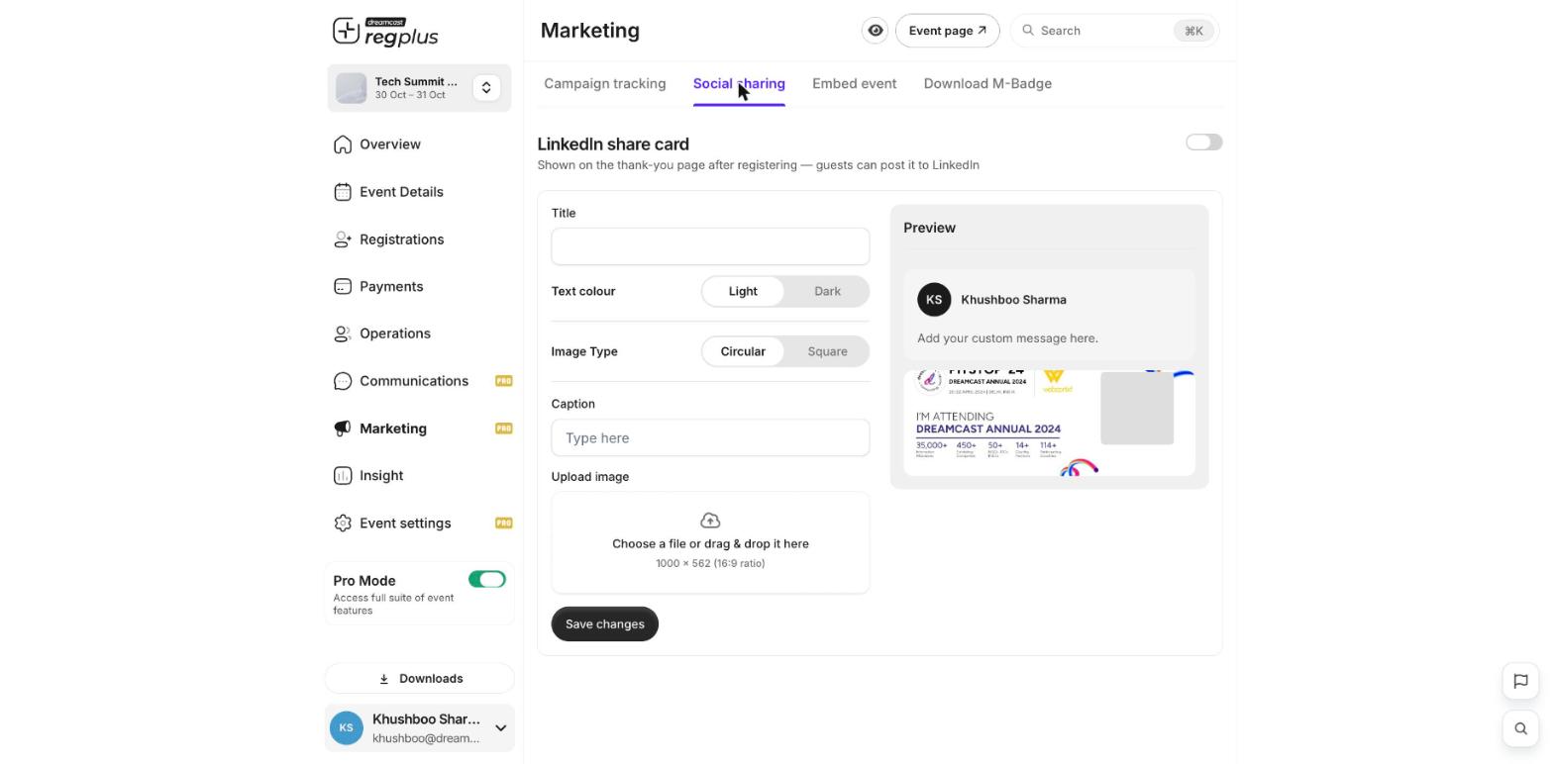The width and height of the screenshot is (1553, 764).
Task: Open the Overview home icon
Action: 343,144
